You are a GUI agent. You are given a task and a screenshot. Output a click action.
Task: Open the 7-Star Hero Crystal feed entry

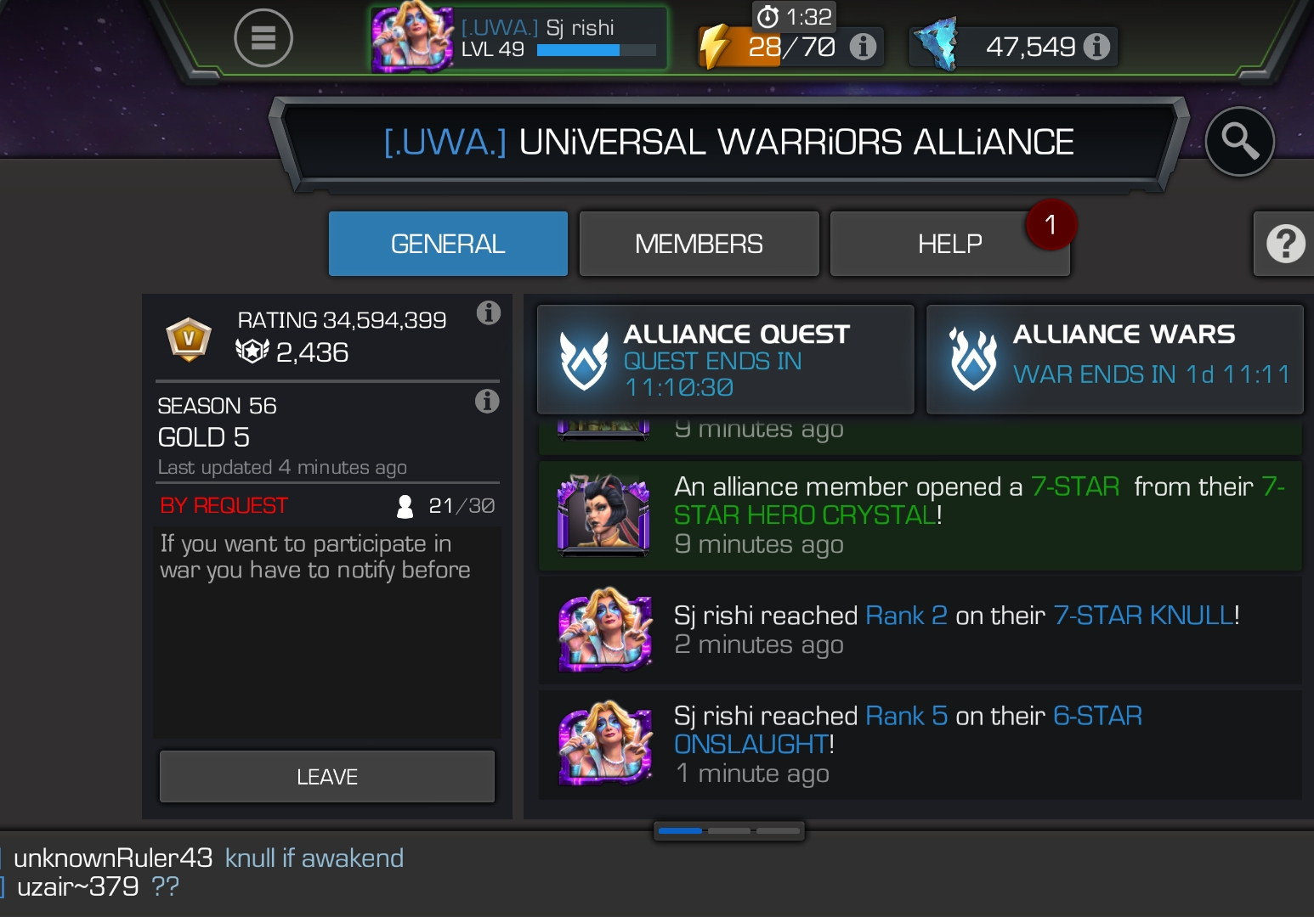920,515
